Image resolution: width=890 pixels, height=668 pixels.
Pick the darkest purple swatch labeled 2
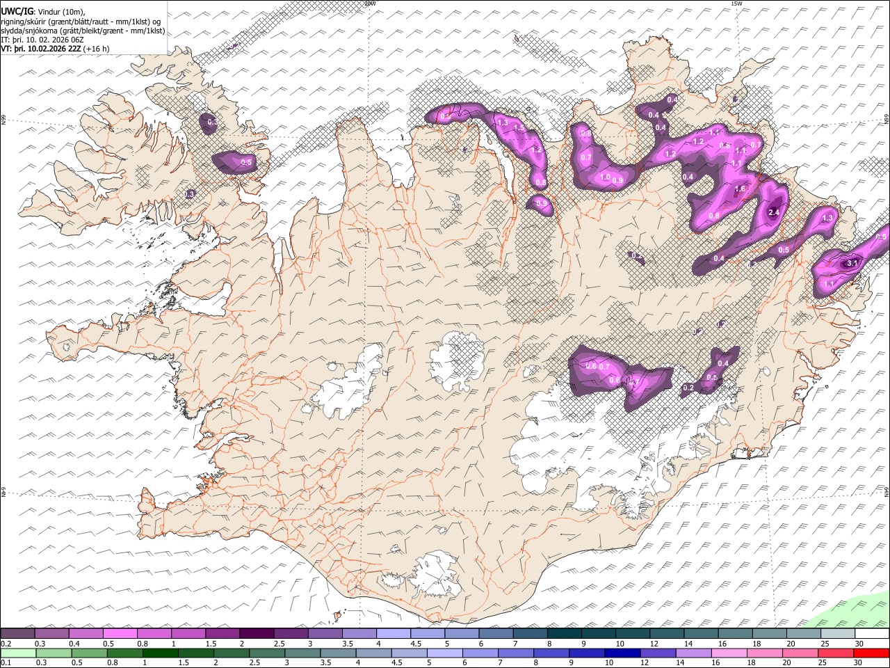coord(257,633)
